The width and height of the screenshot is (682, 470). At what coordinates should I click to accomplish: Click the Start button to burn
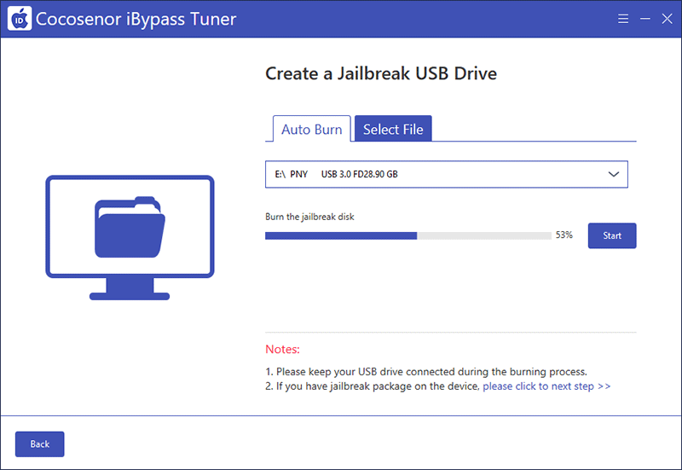pos(612,235)
